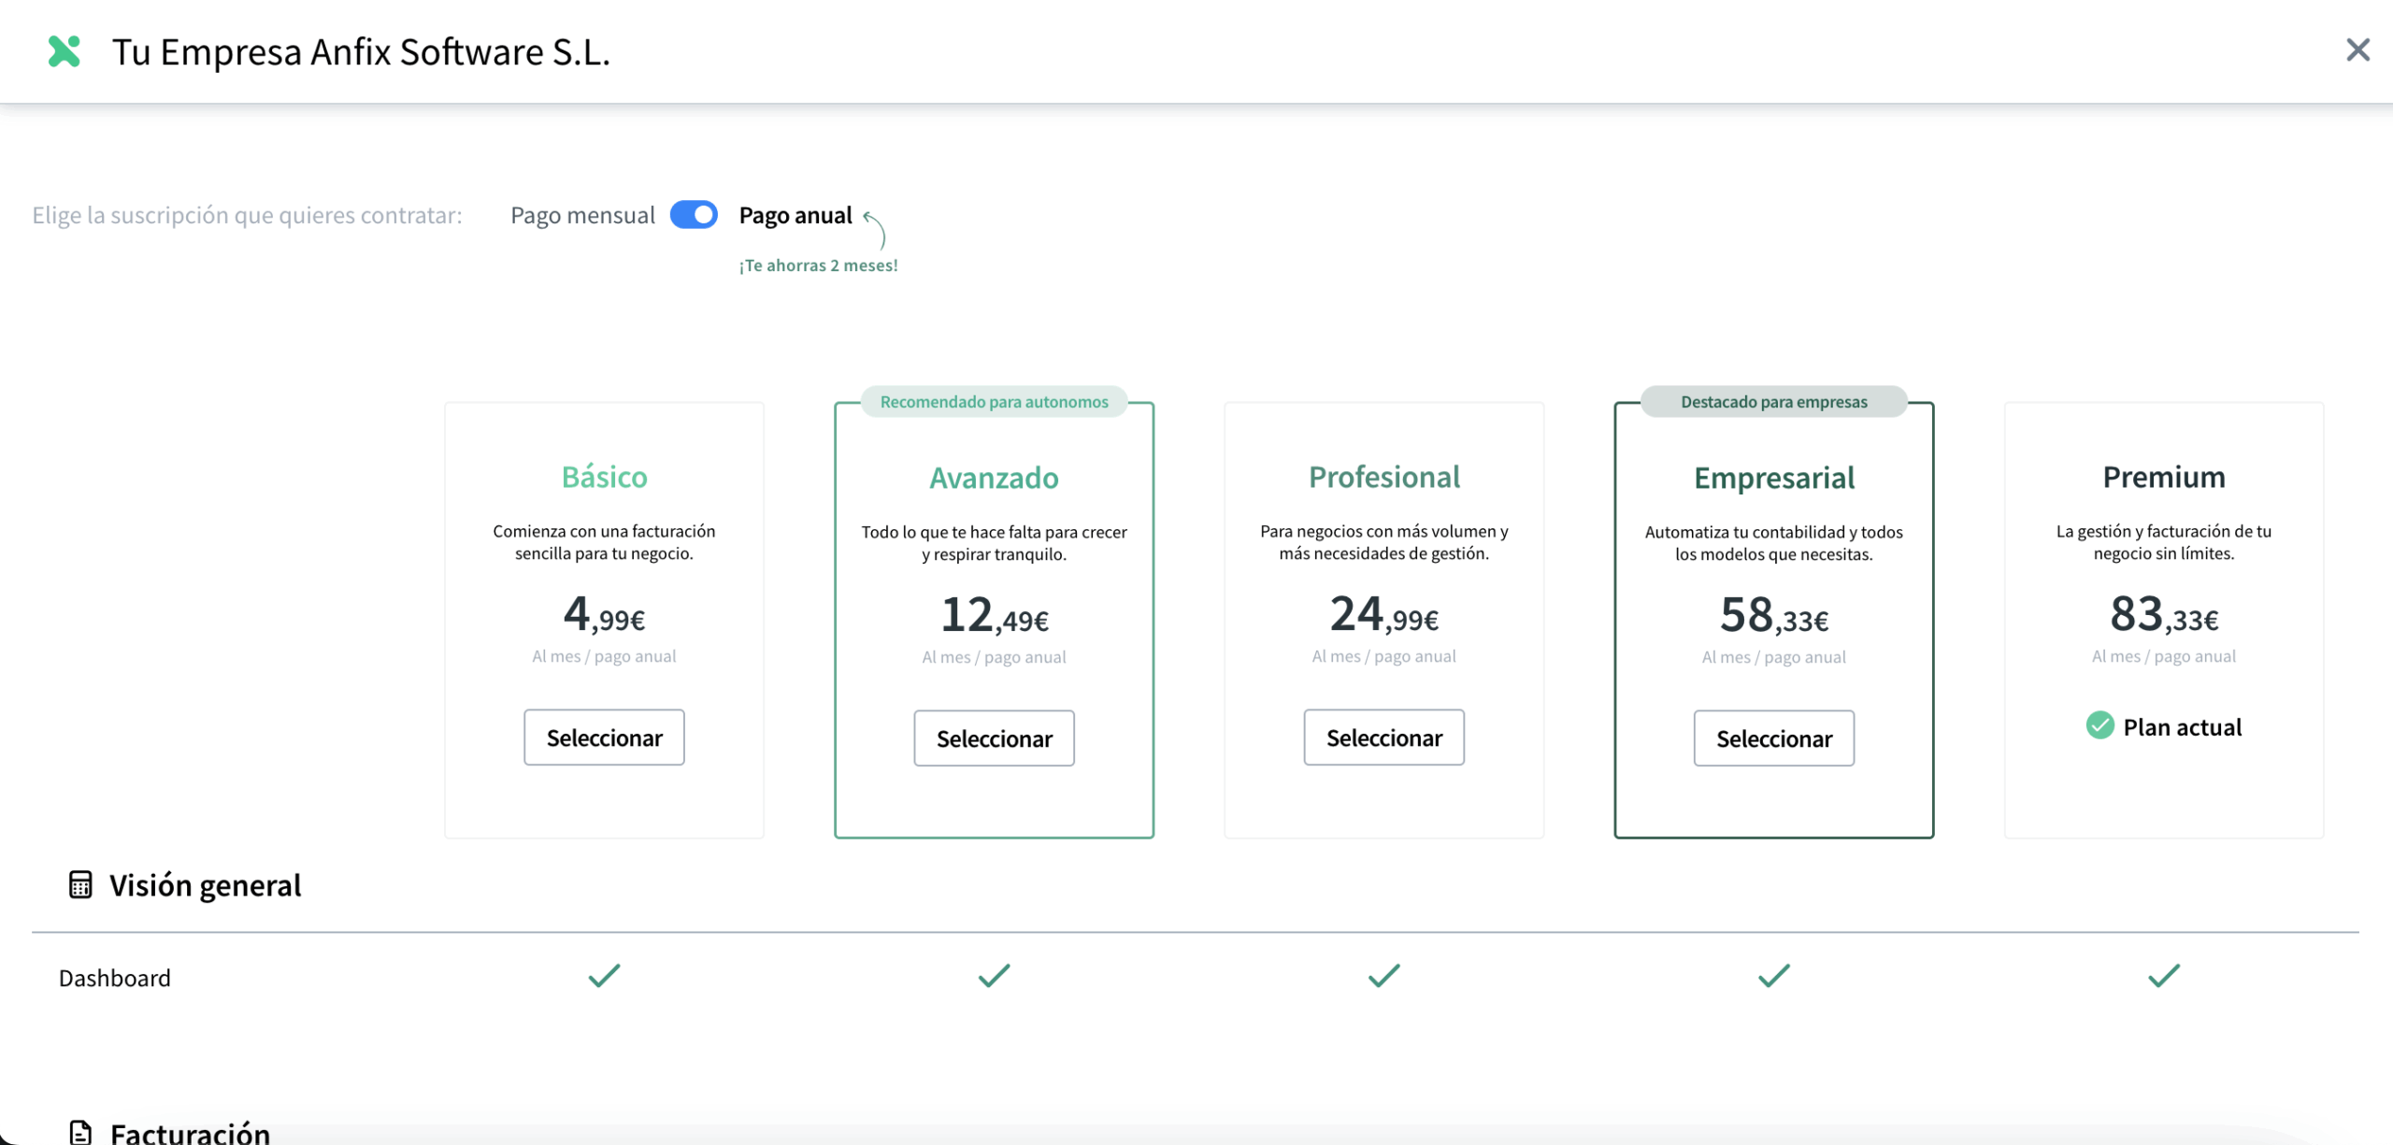The height and width of the screenshot is (1145, 2393).
Task: Select the Empresarial plan
Action: tap(1773, 738)
